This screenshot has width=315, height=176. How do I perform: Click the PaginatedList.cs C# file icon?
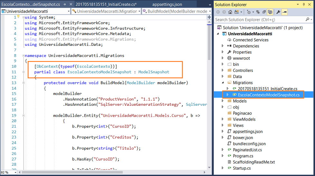point(229,150)
